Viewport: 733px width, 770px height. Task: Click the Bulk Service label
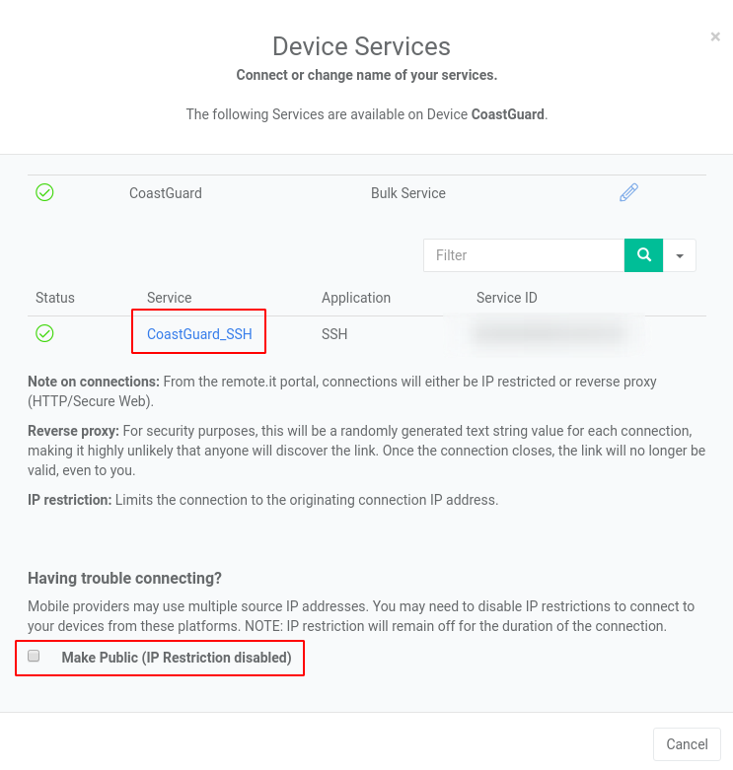pyautogui.click(x=408, y=193)
